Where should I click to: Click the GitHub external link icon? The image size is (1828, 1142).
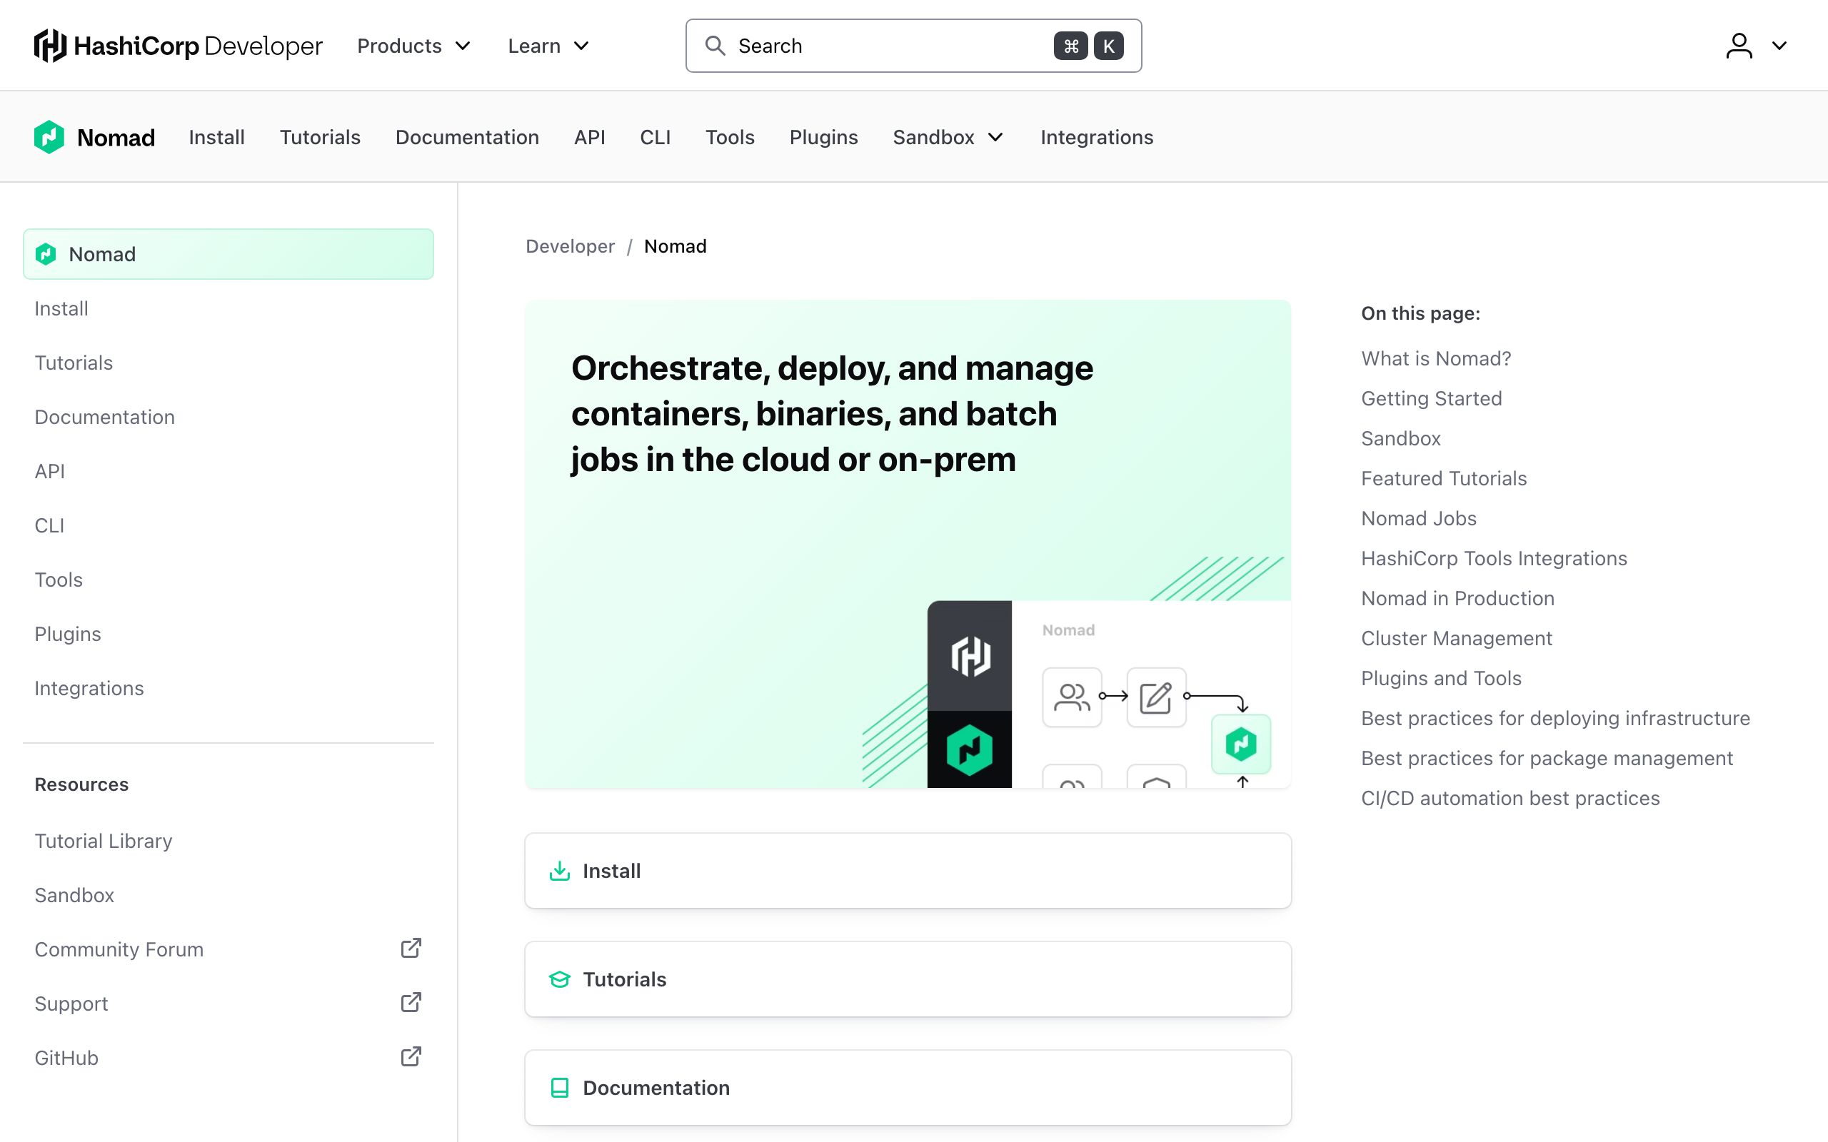[x=411, y=1056]
